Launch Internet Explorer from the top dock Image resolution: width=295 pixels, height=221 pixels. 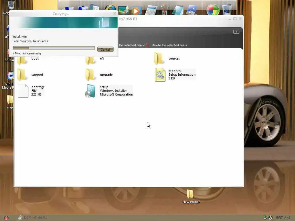pos(110,9)
